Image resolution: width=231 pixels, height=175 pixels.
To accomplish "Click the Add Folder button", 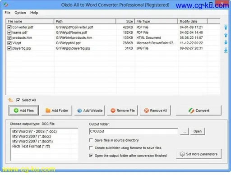I will 57,111.
